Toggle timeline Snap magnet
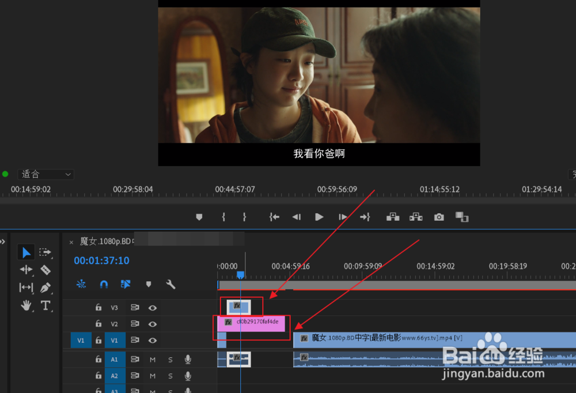576x393 pixels. [x=104, y=284]
